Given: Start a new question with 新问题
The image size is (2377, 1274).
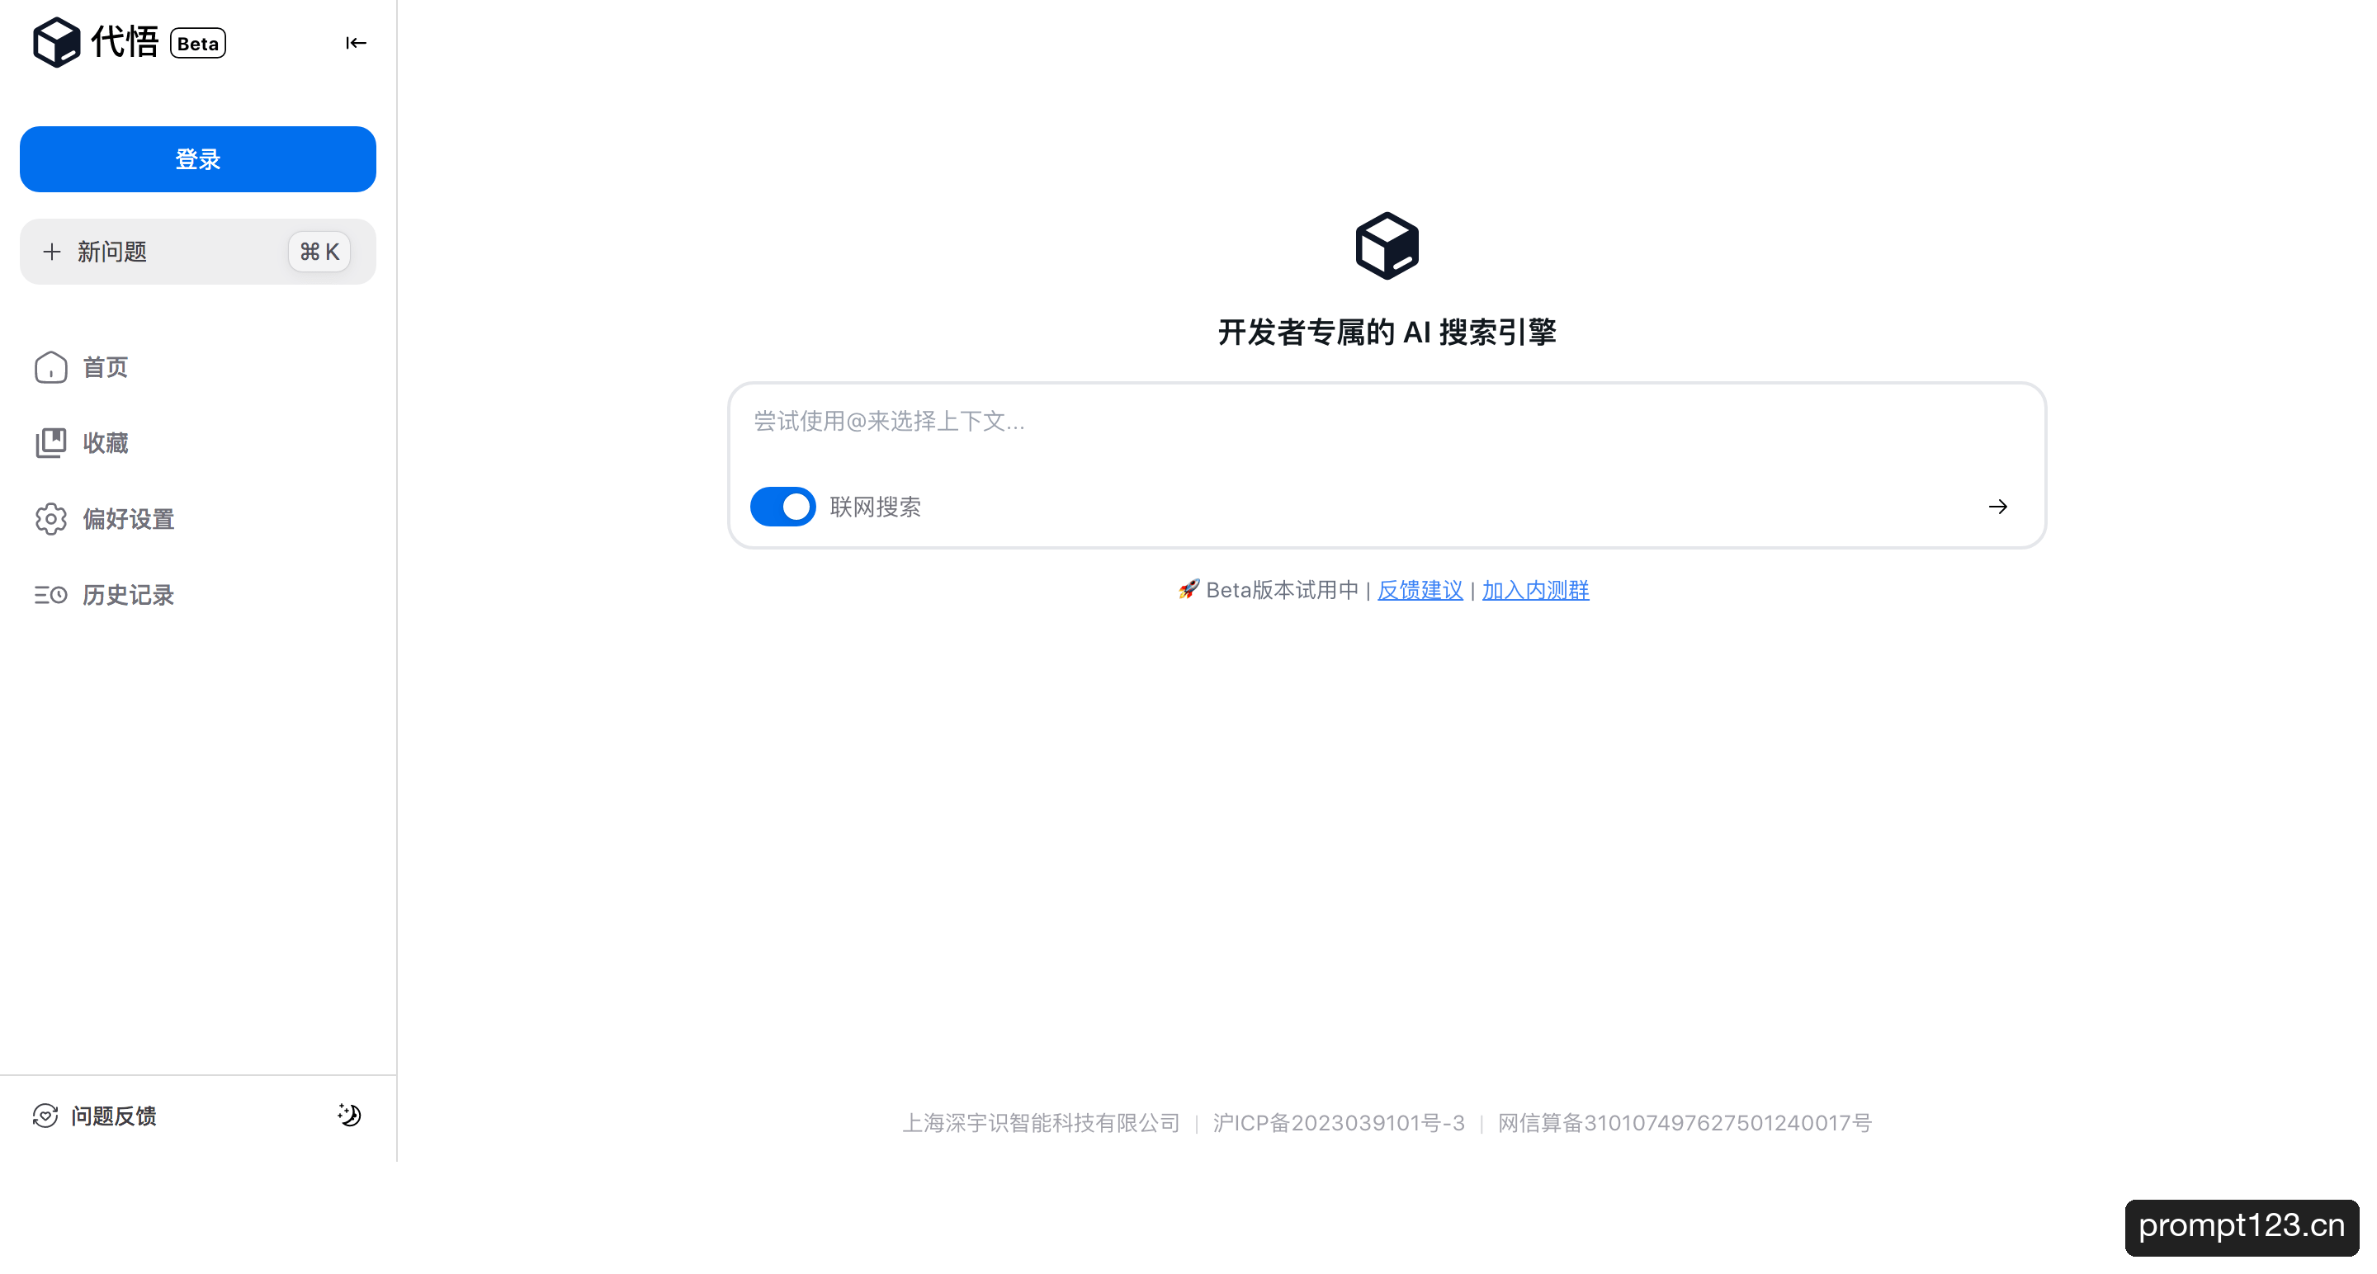Looking at the screenshot, I should (x=197, y=252).
